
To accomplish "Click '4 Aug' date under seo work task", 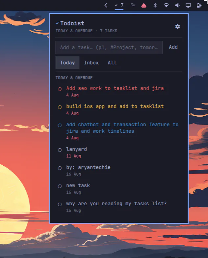I will point(72,95).
